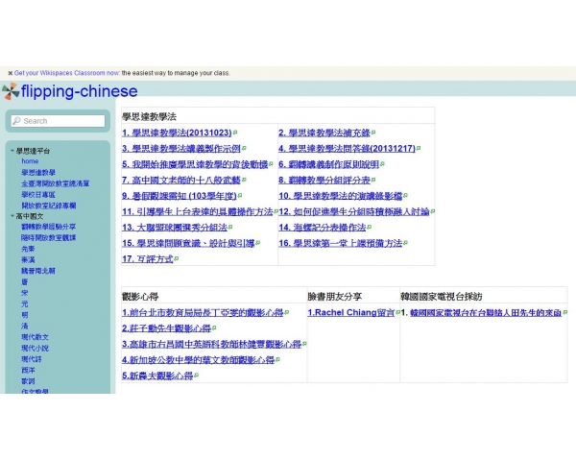Click external-link icon after 14. 海螺記分表操作法
576x461 pixels.
(x=370, y=228)
